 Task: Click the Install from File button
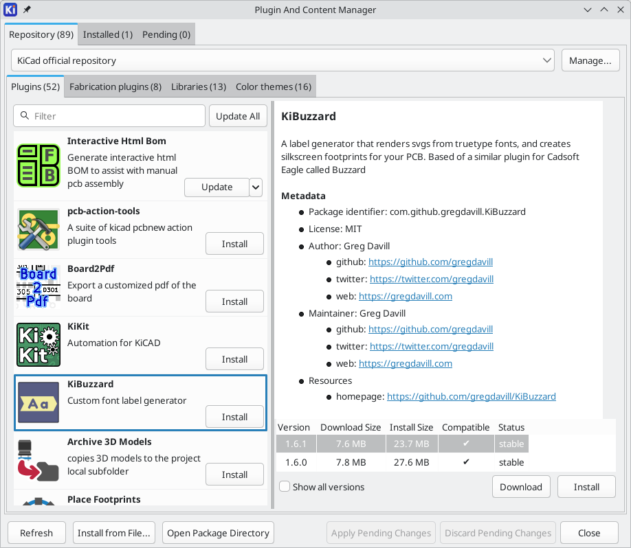click(113, 532)
